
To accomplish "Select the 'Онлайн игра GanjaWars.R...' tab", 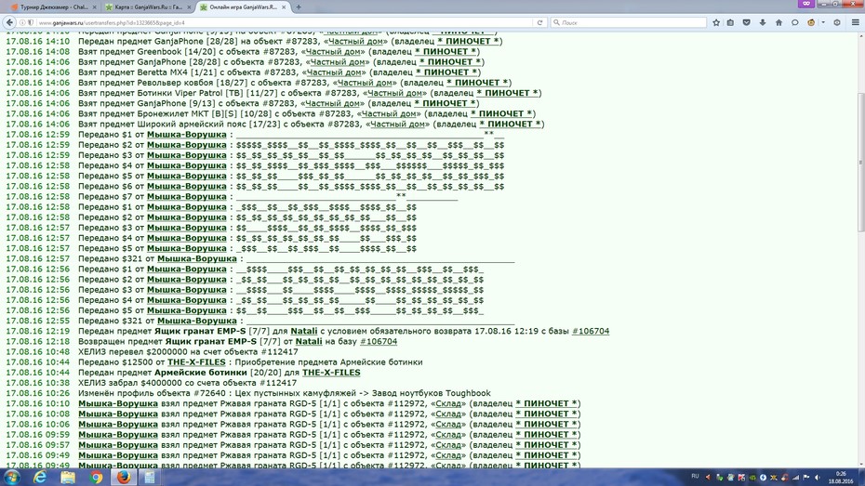I will click(244, 7).
